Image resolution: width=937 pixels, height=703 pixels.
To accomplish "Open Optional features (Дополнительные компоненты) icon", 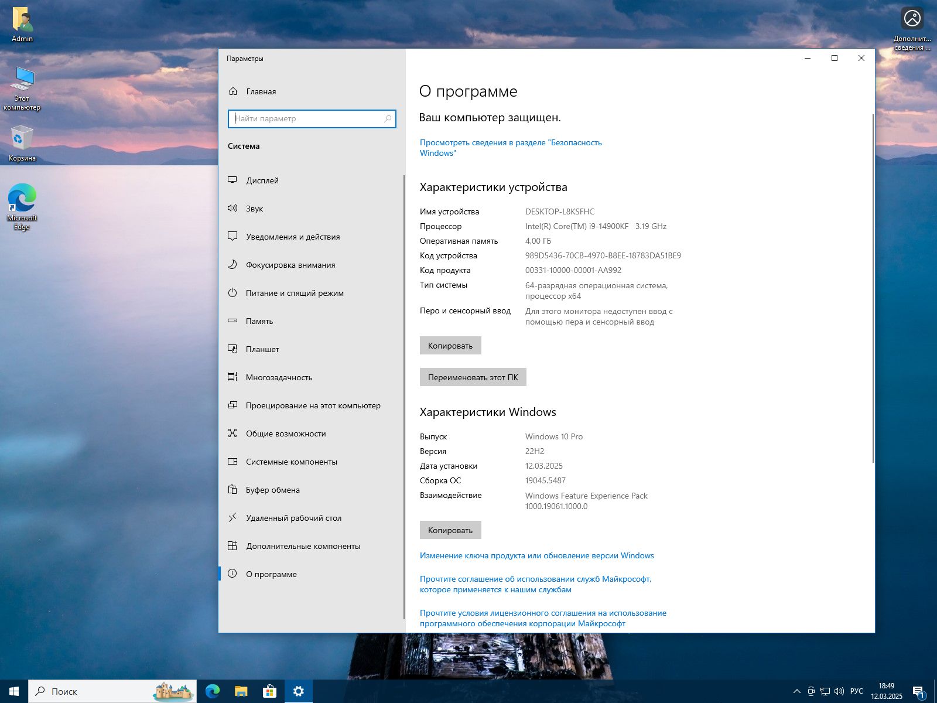I will click(232, 545).
